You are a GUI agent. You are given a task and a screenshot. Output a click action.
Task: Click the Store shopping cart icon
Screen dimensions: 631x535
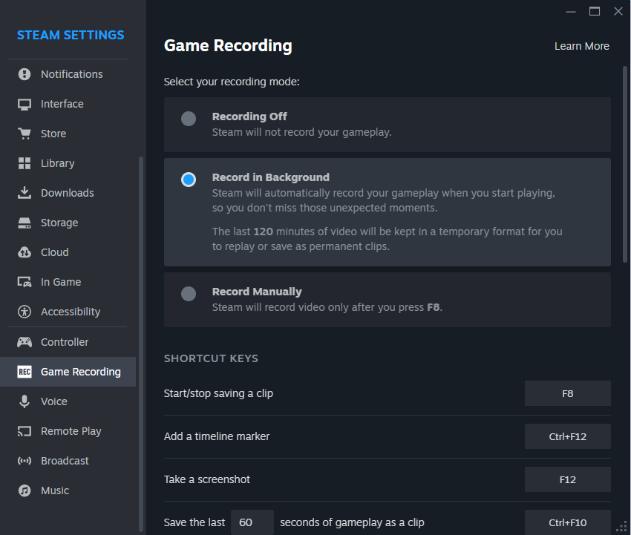24,134
